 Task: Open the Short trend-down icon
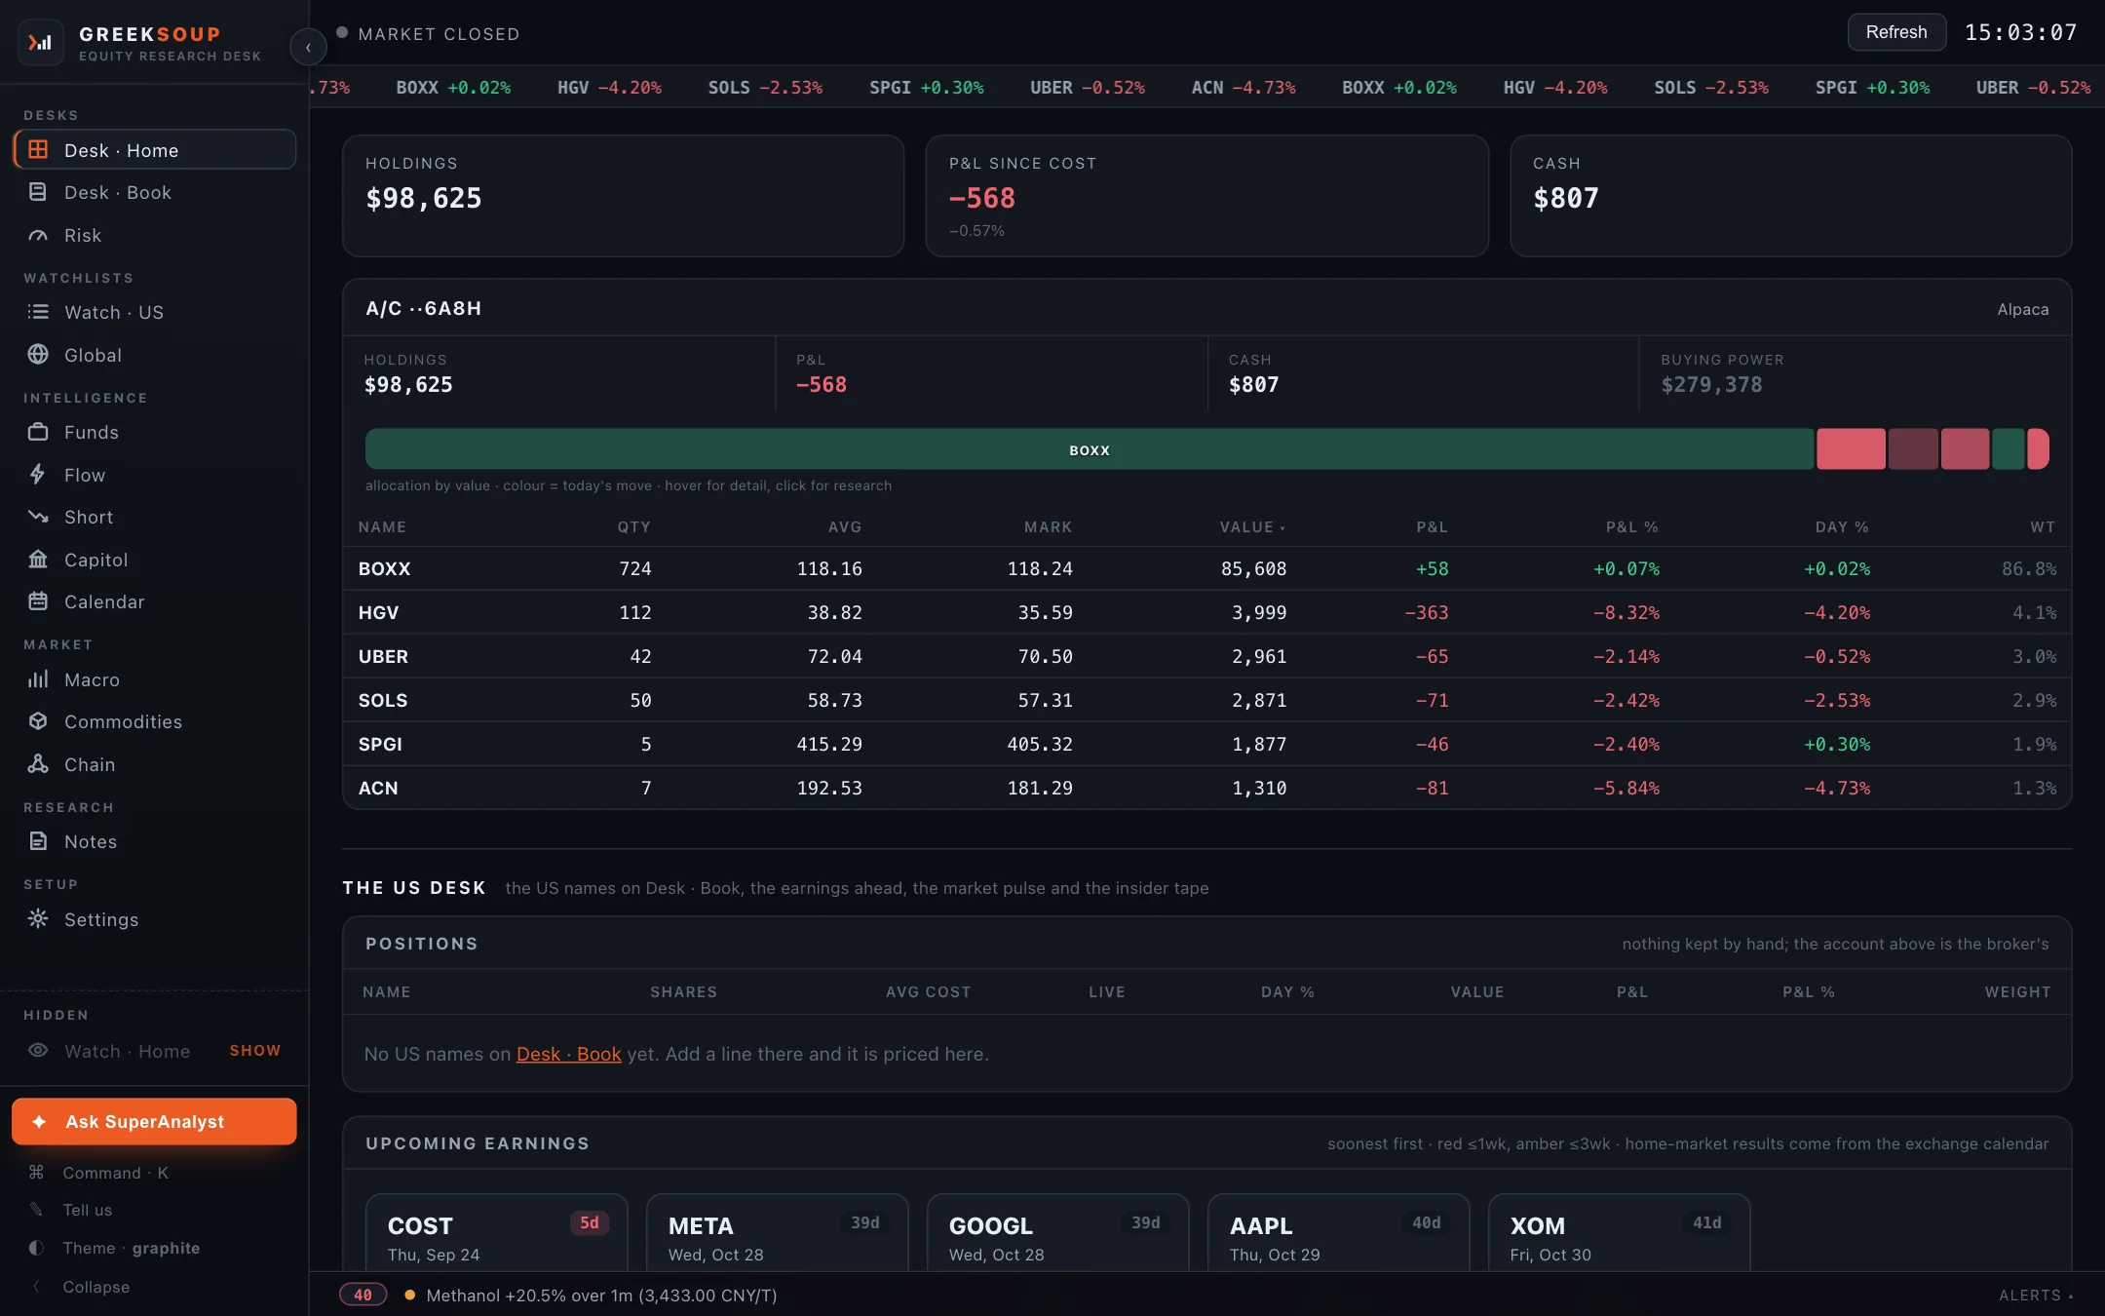tap(38, 517)
